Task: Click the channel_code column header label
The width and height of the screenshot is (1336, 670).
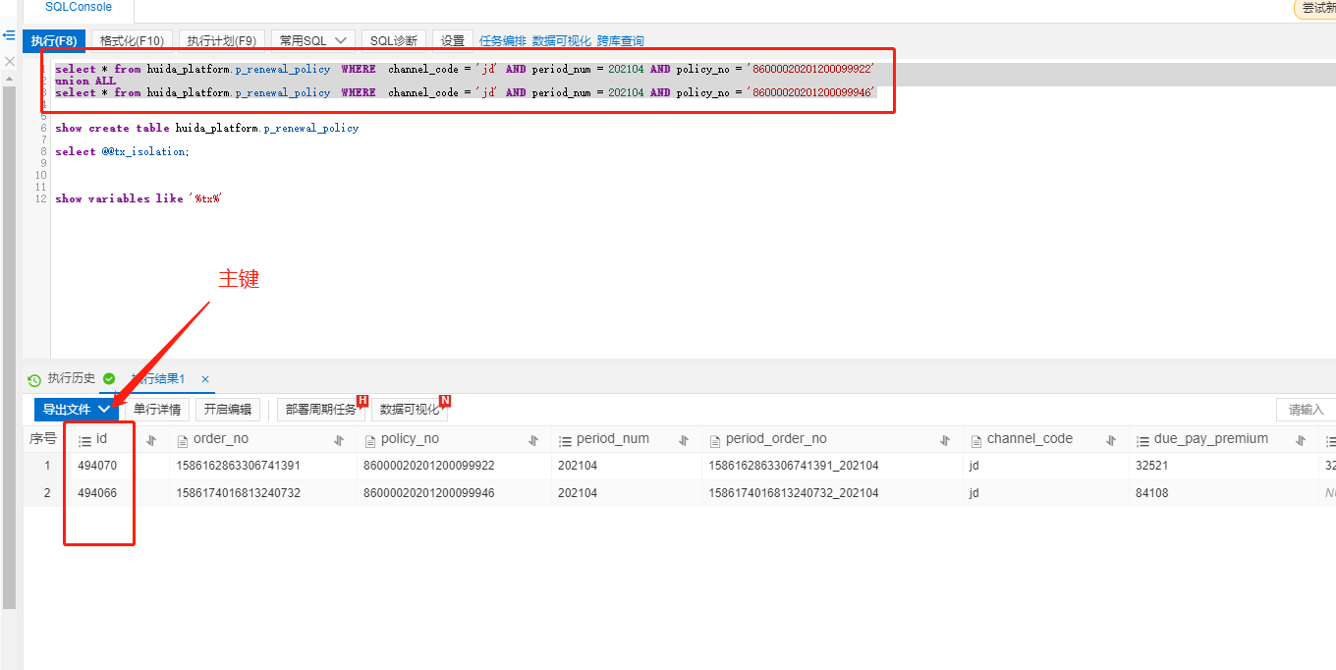Action: coord(1030,439)
